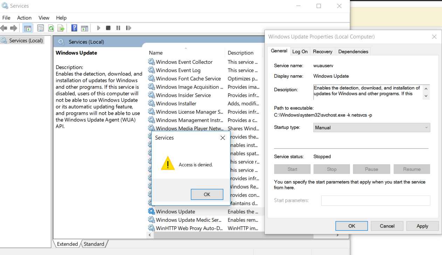
Task: Click the Pause Service icon in toolbar
Action: click(118, 28)
